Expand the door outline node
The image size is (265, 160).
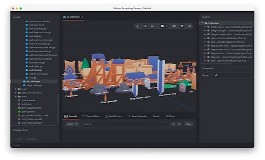tap(205, 38)
